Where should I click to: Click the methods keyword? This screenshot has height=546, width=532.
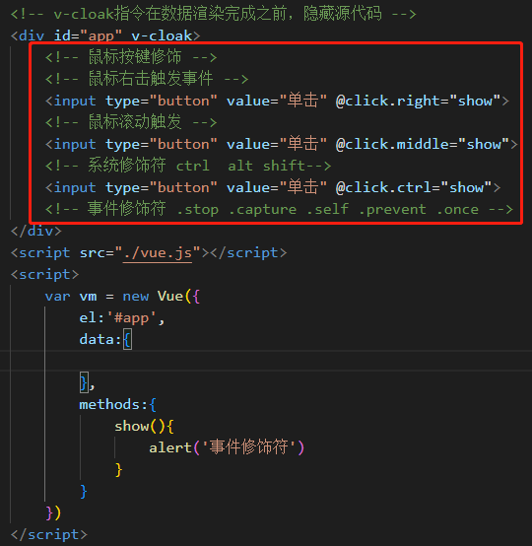(x=109, y=405)
